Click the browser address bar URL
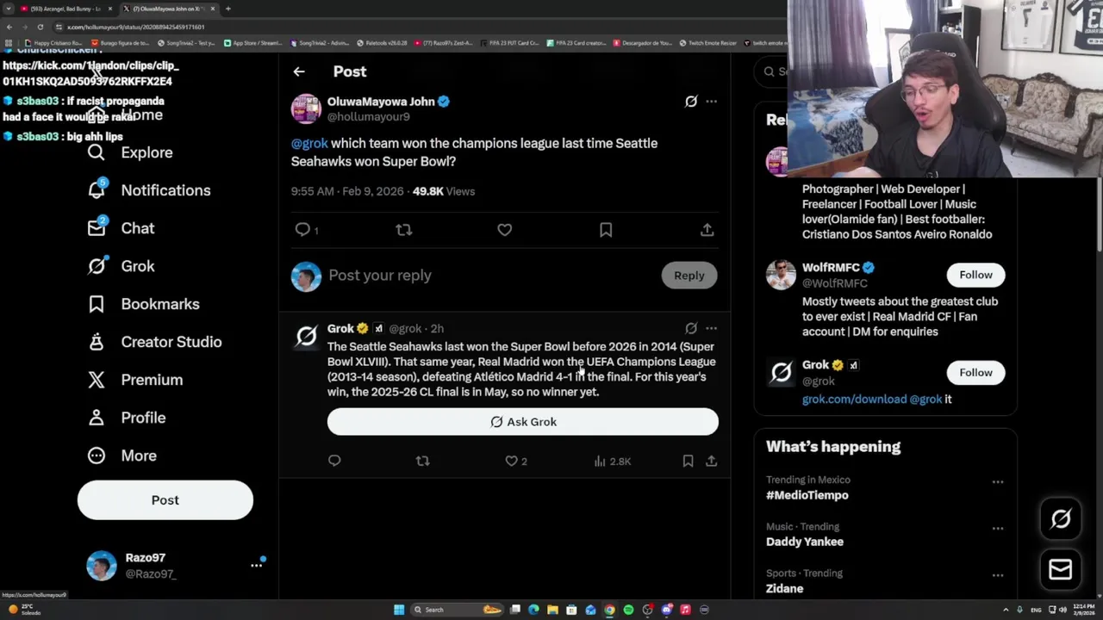This screenshot has height=620, width=1103. (x=135, y=27)
